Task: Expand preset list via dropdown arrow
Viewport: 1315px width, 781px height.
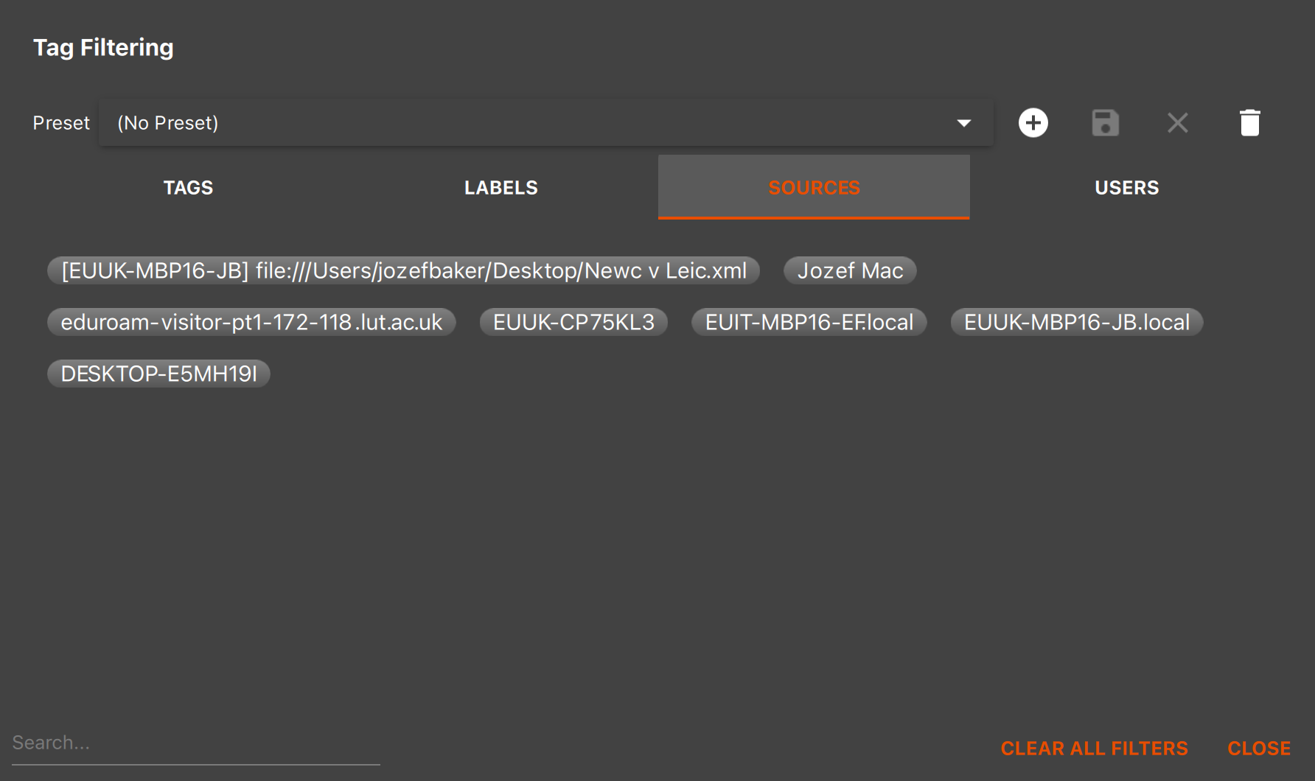Action: click(x=963, y=123)
